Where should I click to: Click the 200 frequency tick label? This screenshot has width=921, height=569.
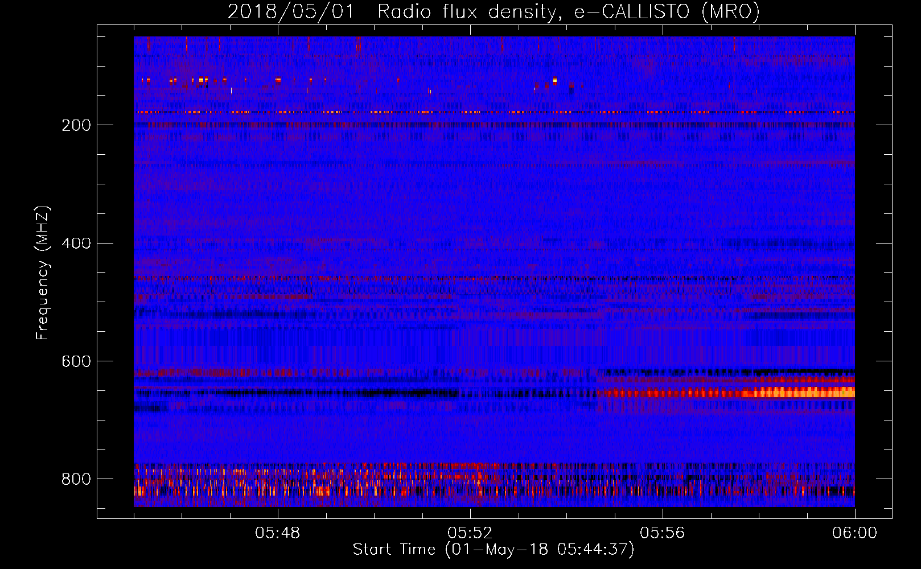(x=76, y=125)
